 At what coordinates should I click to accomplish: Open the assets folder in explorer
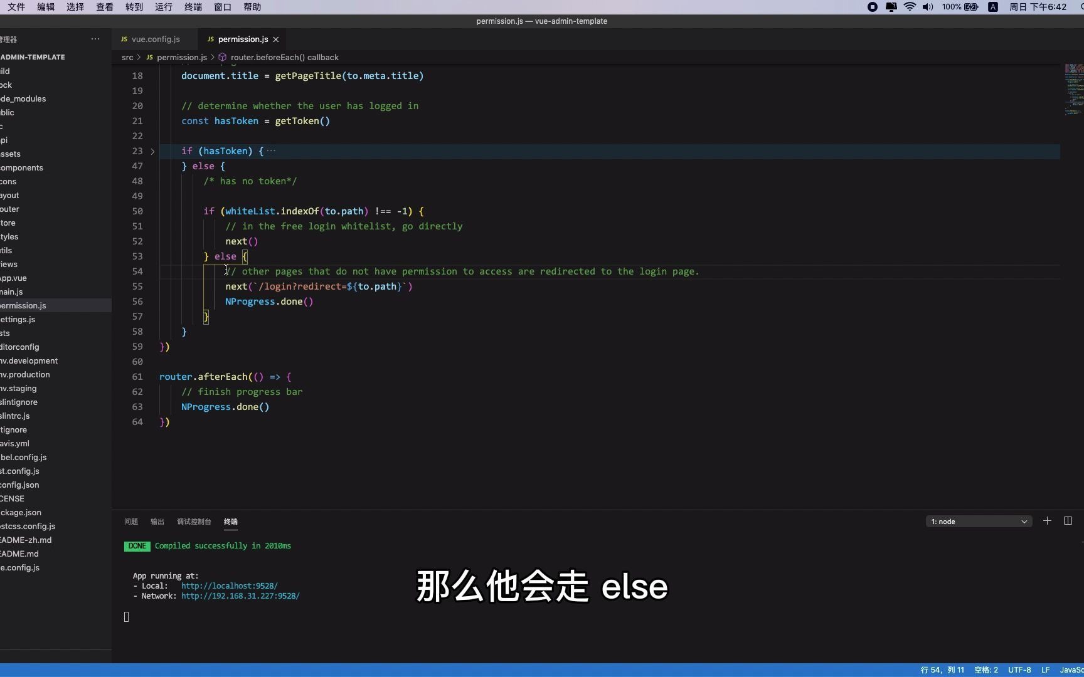click(x=56, y=154)
